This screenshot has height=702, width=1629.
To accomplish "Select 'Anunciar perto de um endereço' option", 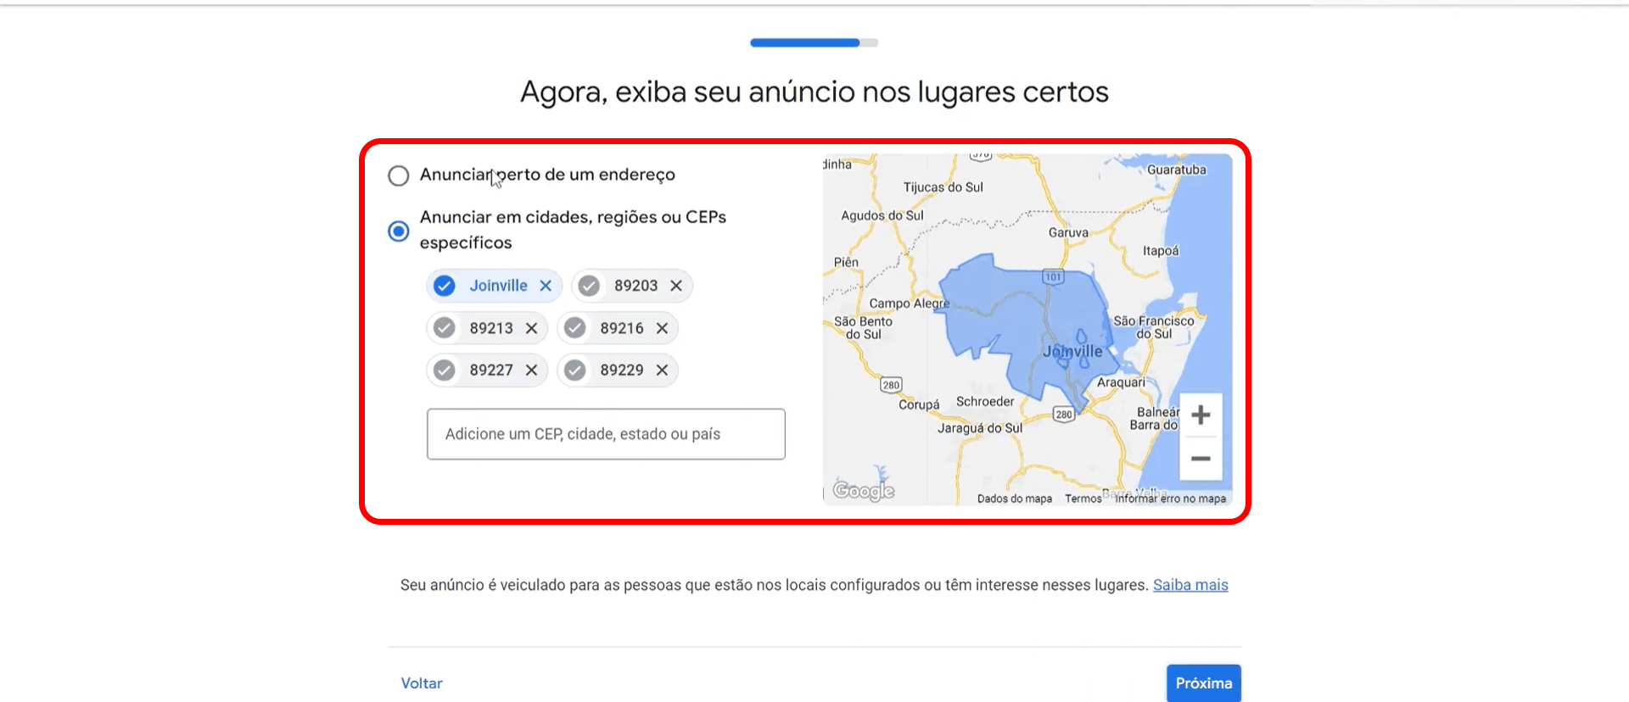I will pos(399,175).
